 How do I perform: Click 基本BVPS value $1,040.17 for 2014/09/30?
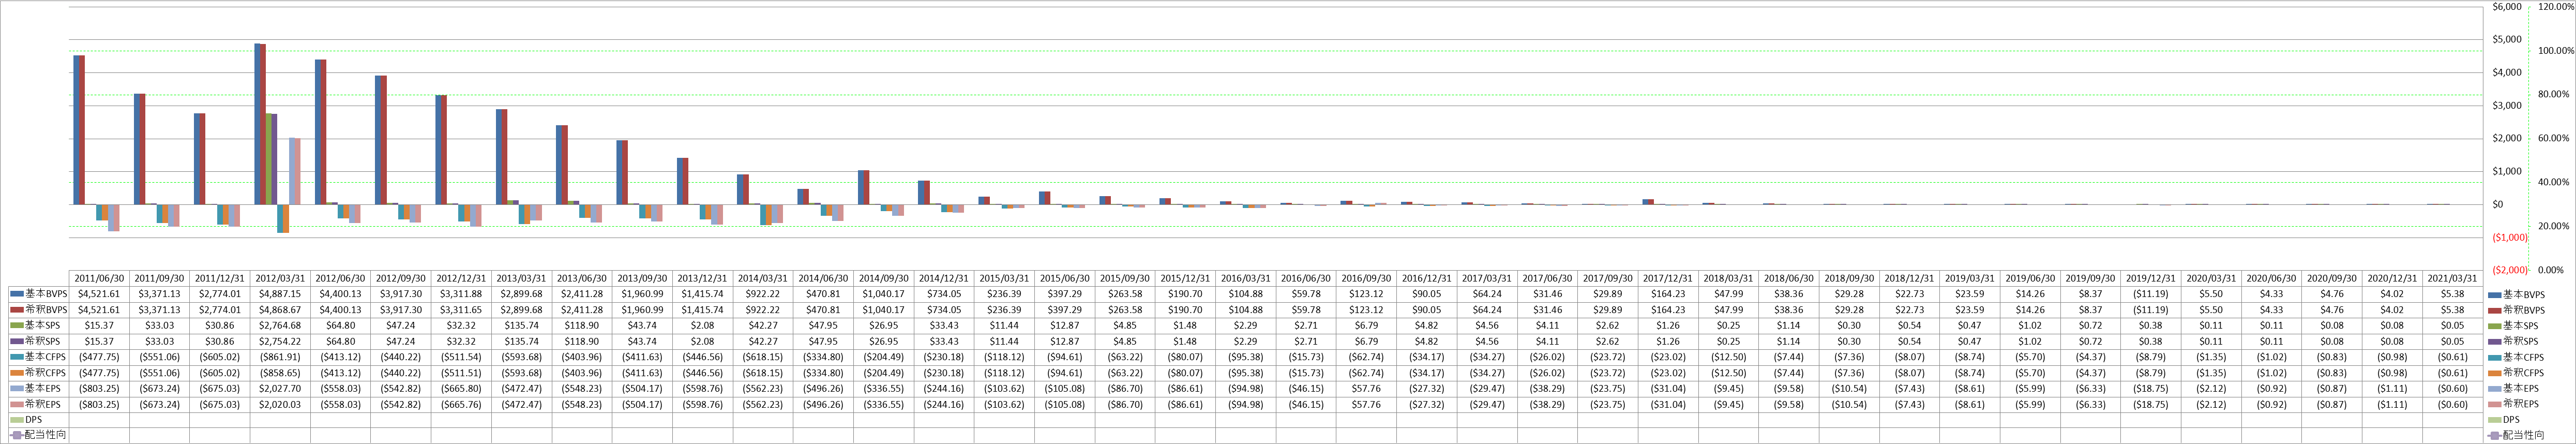883,294
